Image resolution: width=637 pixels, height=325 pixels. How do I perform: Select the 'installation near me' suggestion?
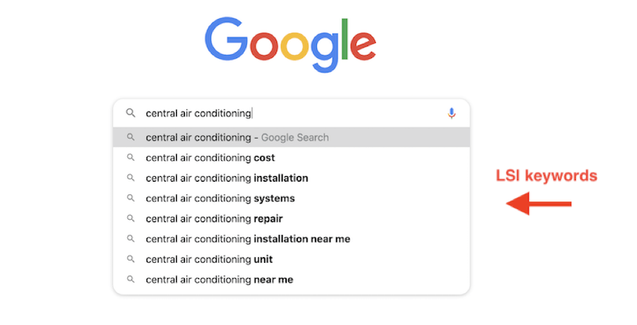(x=248, y=239)
